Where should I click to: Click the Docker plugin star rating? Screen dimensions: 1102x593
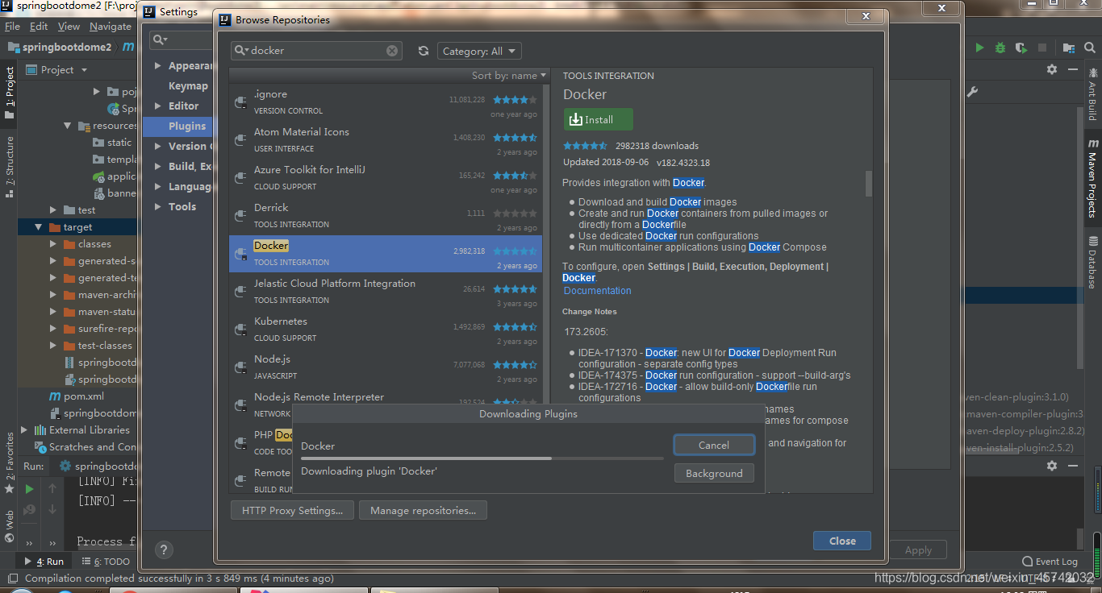tap(515, 251)
